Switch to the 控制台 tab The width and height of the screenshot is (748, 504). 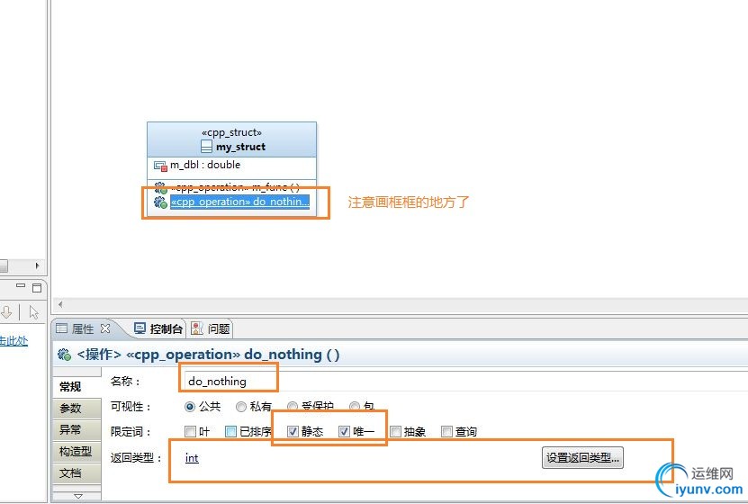(x=166, y=329)
